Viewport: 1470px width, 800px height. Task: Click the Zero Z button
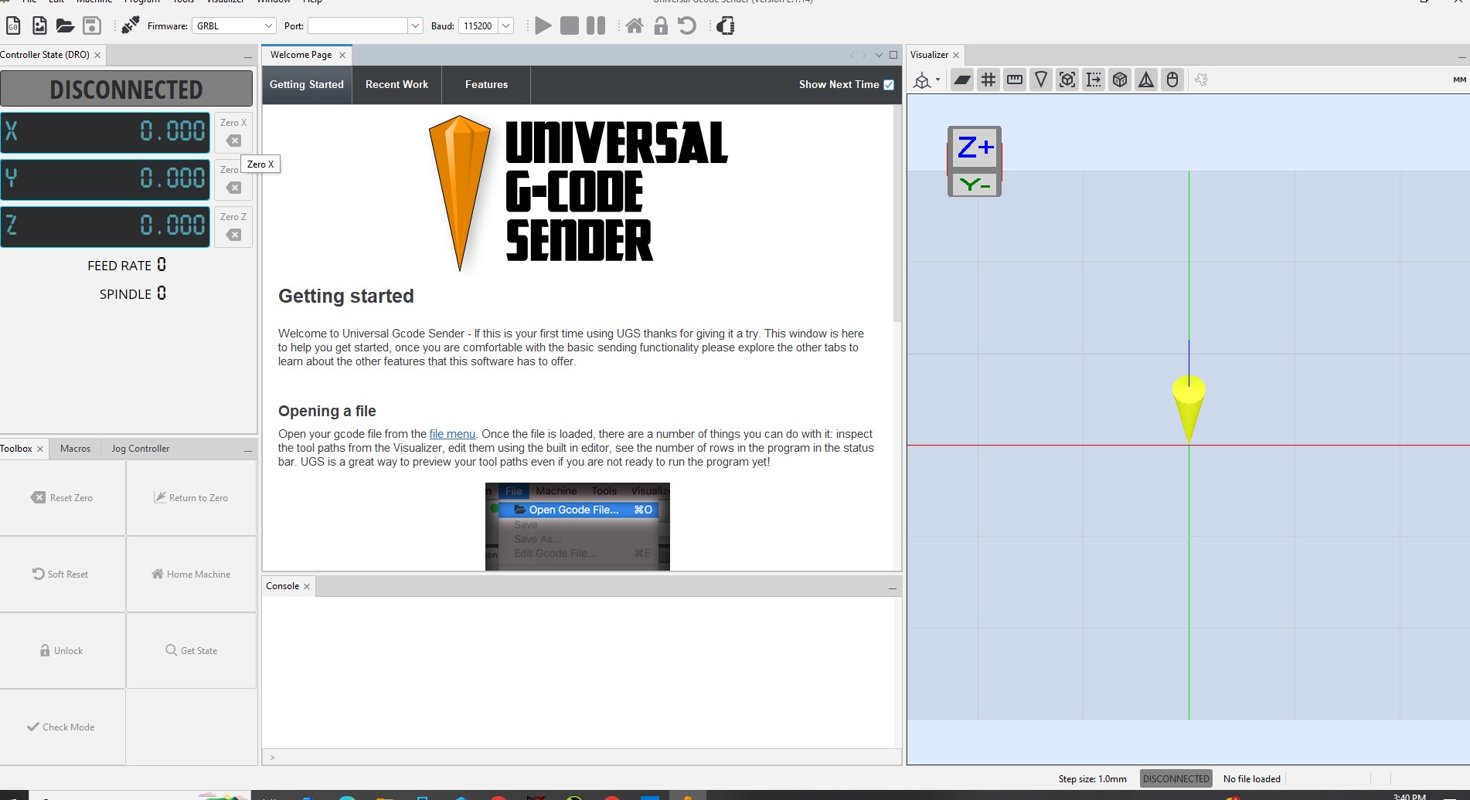pos(233,225)
